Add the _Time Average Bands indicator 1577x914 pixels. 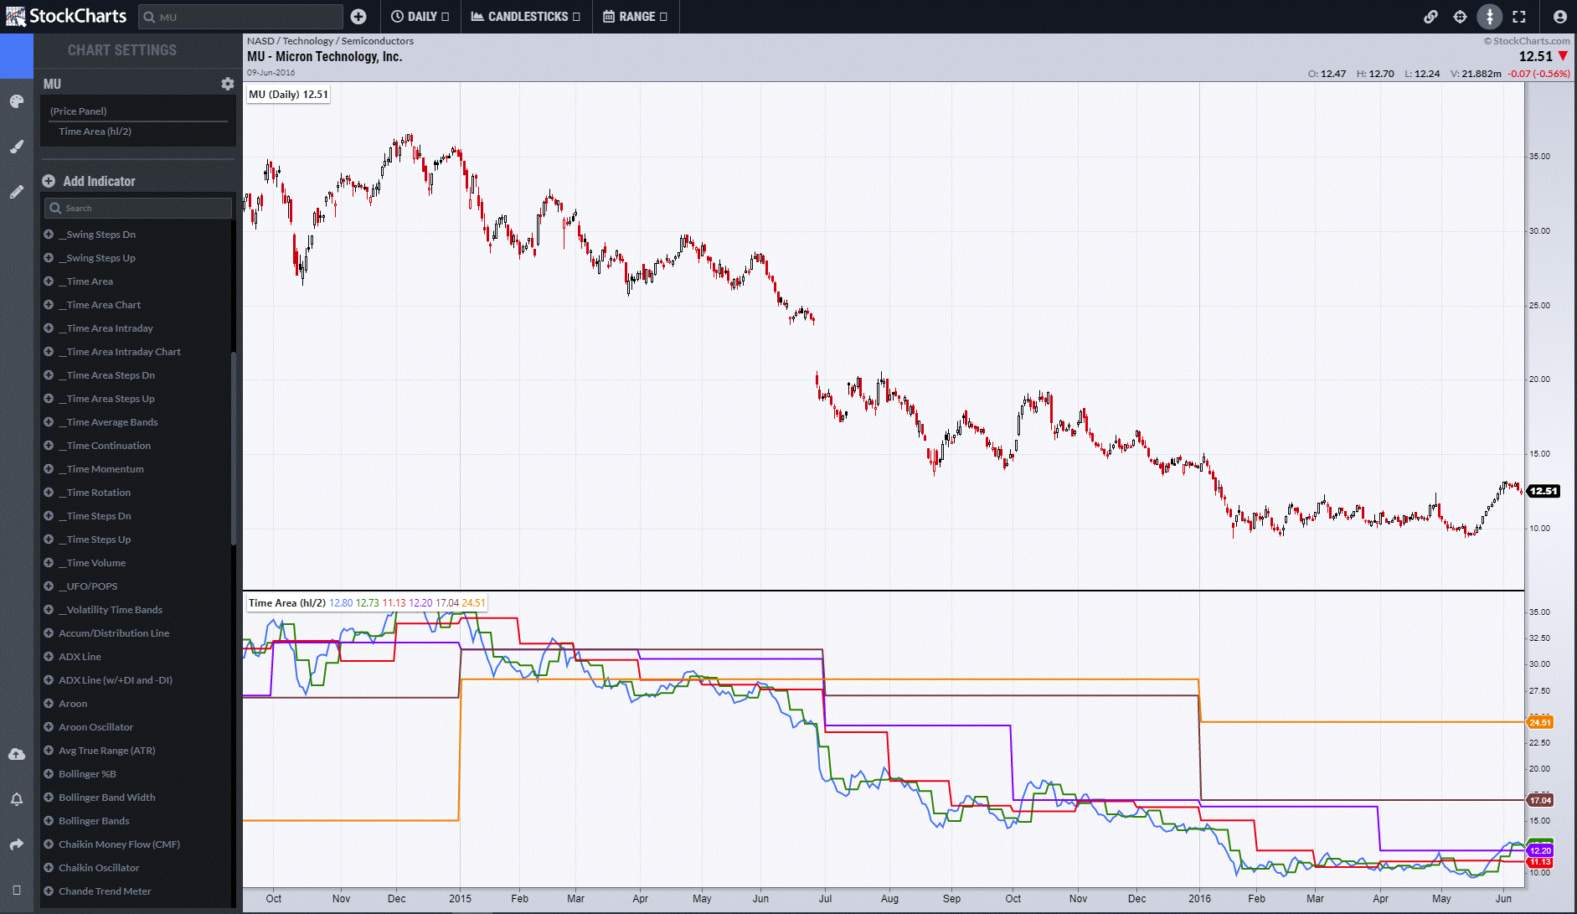49,422
